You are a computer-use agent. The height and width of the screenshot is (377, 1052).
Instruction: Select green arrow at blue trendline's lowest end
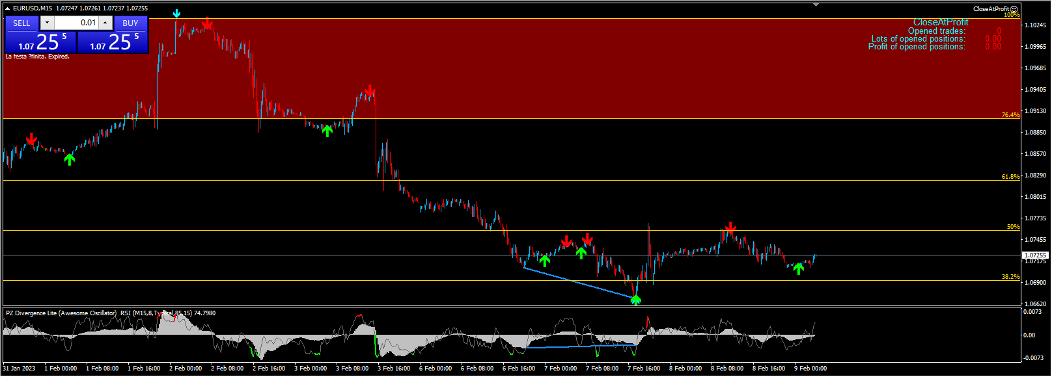(x=635, y=300)
